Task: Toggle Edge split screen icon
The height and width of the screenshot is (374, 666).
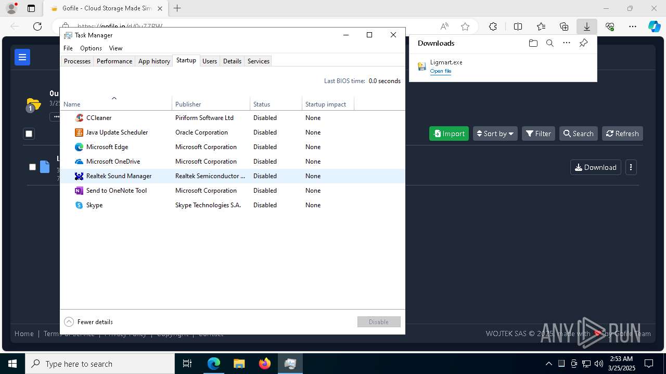Action: tap(518, 26)
